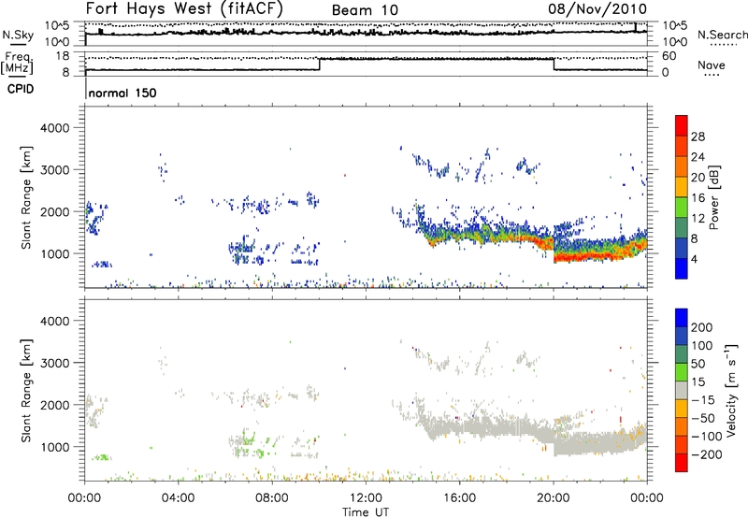Click the '20:00' time axis label
This screenshot has width=748, height=518.
(554, 498)
